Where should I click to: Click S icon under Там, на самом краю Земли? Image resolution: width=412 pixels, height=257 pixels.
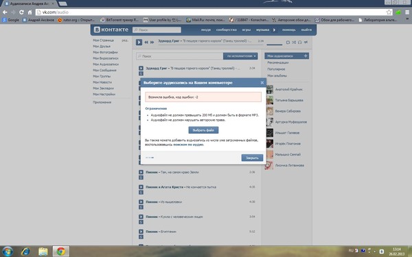point(141,178)
